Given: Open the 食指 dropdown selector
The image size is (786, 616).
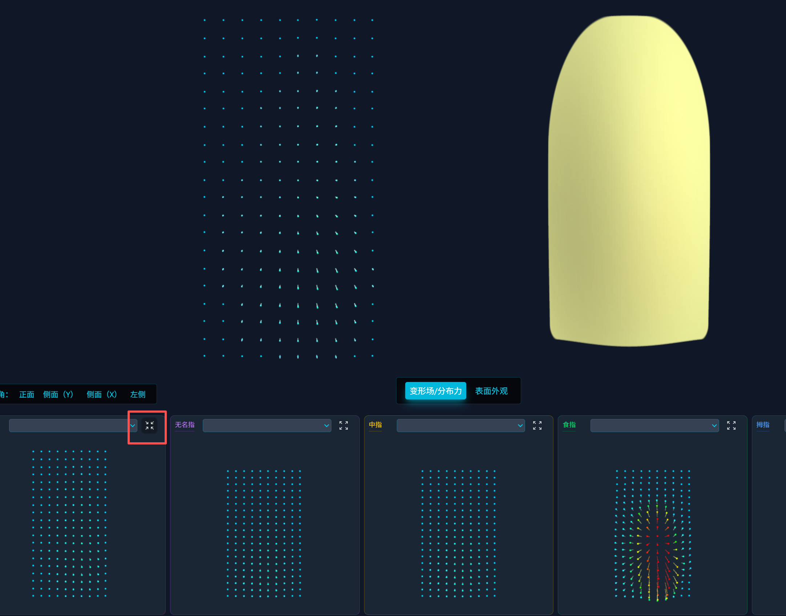Looking at the screenshot, I should [x=654, y=426].
